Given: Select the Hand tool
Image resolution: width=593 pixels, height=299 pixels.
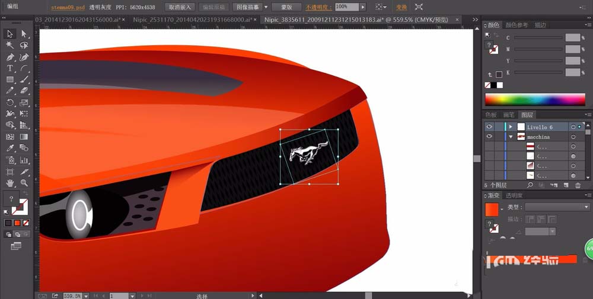Looking at the screenshot, I should (10, 183).
